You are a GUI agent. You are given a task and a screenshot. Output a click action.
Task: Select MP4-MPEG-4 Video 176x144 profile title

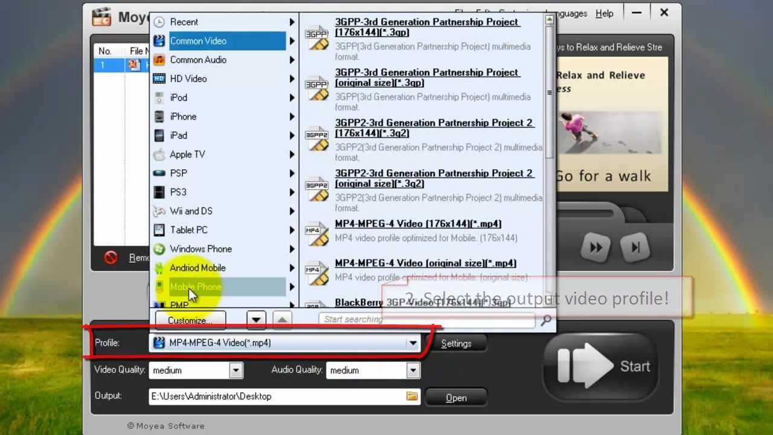[418, 224]
